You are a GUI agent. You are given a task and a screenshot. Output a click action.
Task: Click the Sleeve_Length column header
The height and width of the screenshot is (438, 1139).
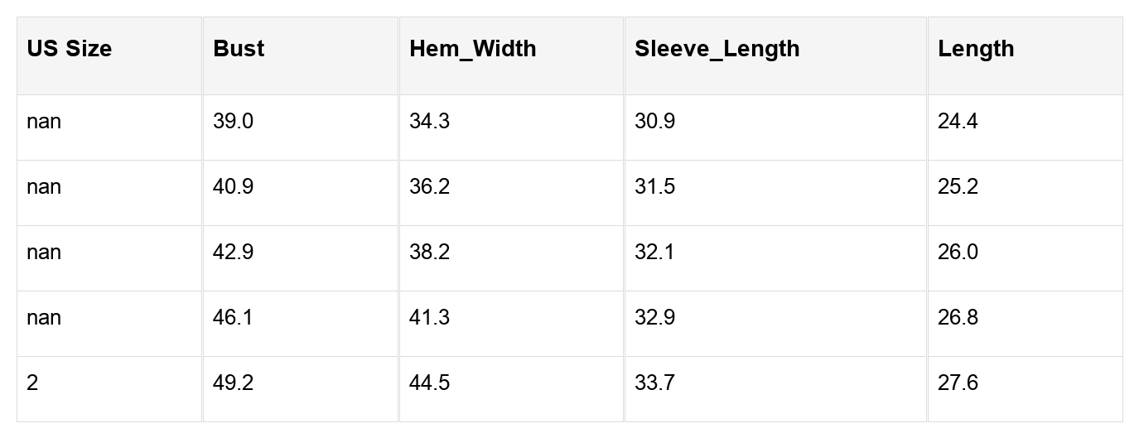pos(717,49)
